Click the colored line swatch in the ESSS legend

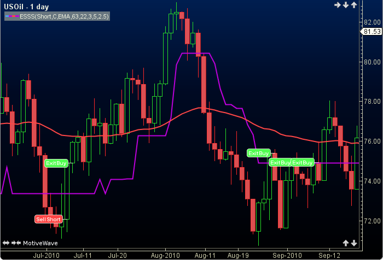pos(12,16)
